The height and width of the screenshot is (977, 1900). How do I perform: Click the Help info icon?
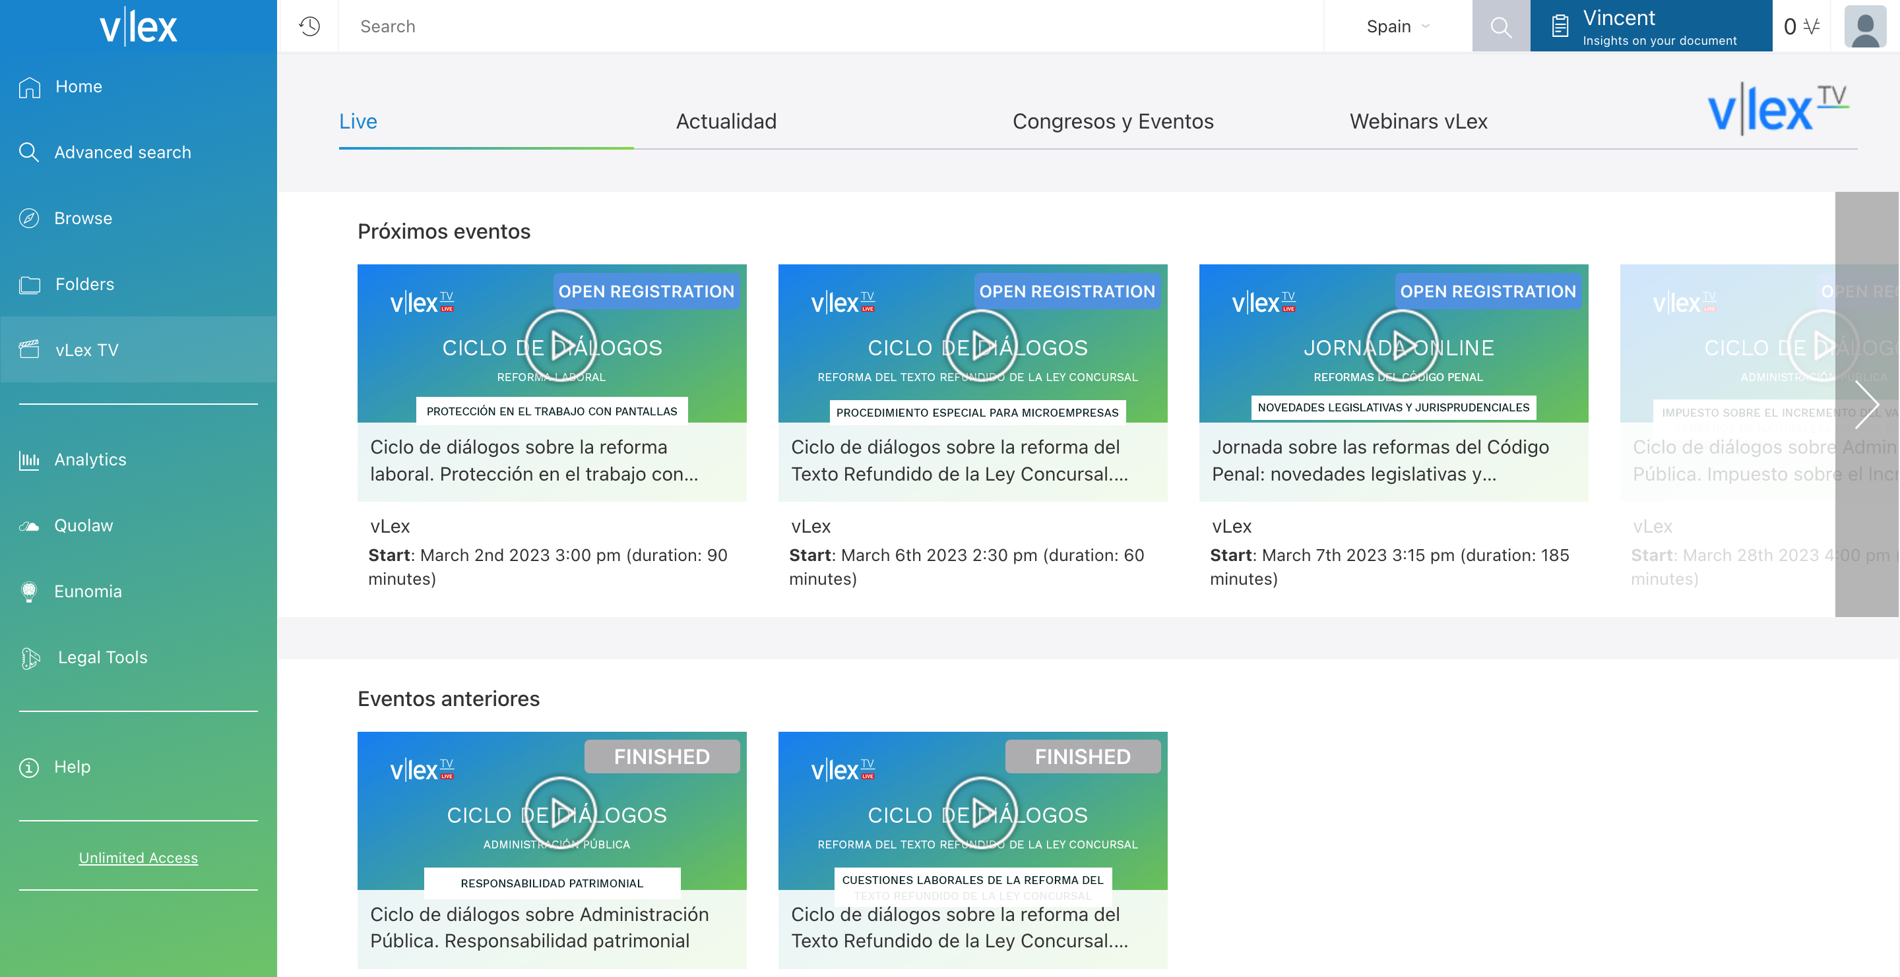(x=29, y=768)
